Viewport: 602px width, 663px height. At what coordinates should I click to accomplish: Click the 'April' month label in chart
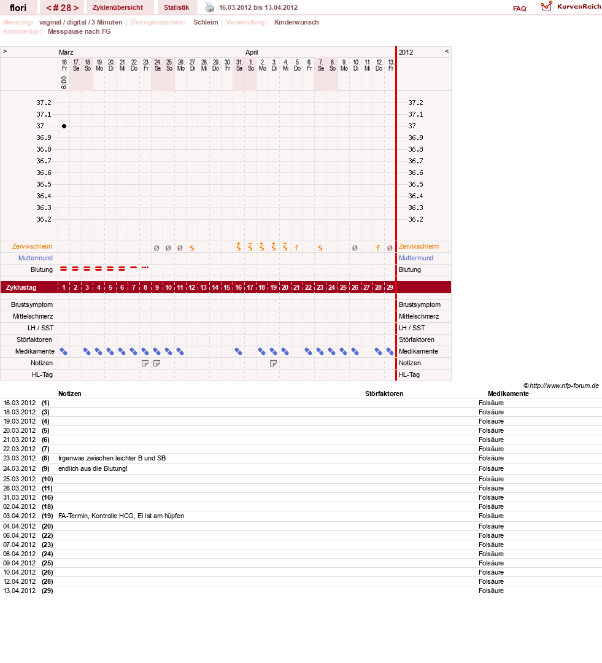(252, 52)
